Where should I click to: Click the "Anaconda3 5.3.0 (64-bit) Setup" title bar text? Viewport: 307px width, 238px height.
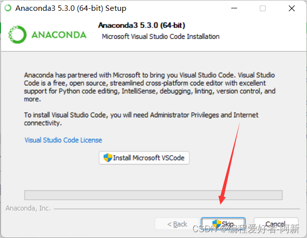71,8
